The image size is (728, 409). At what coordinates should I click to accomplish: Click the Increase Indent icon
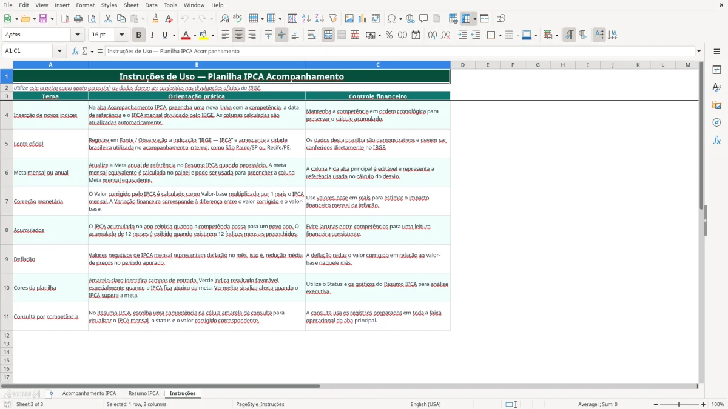point(462,35)
